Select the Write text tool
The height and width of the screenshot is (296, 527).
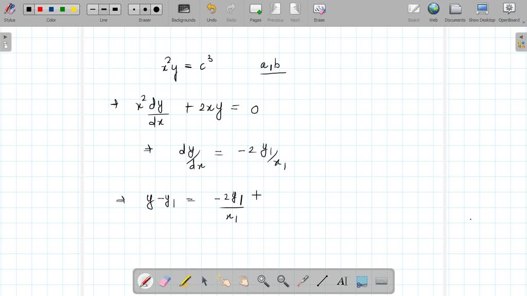pos(342,281)
